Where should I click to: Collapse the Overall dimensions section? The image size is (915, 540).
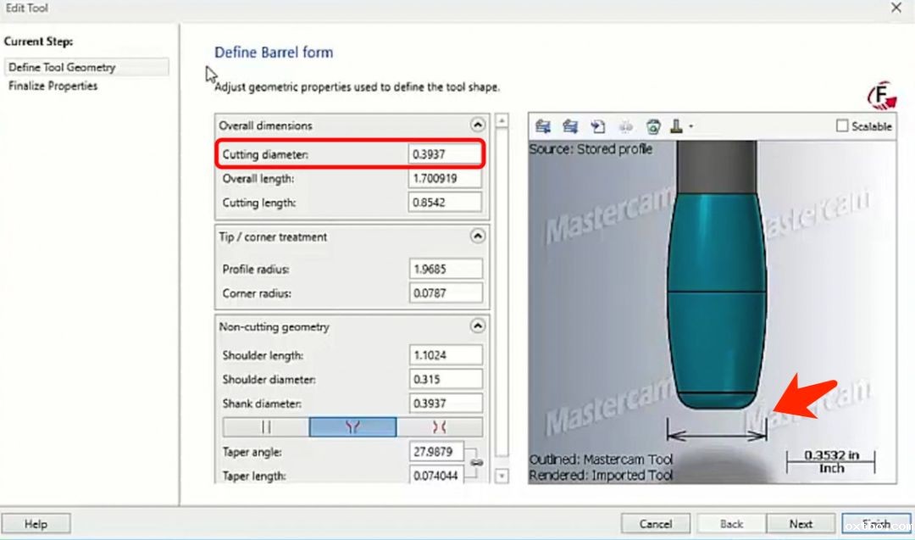click(x=477, y=125)
